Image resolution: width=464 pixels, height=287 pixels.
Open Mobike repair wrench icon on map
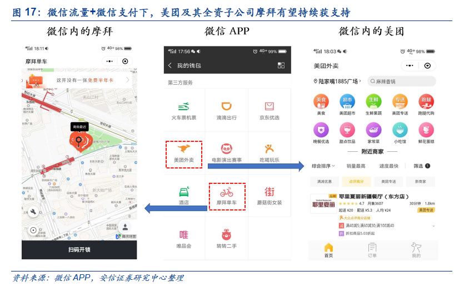click(33, 212)
